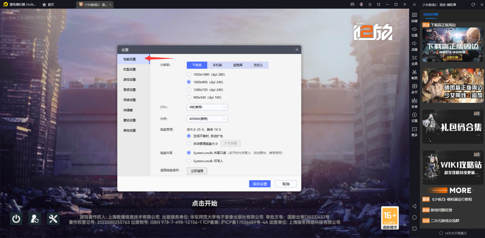Select System.vmdk writable option
Image resolution: width=485 pixels, height=238 pixels.
[x=188, y=161]
